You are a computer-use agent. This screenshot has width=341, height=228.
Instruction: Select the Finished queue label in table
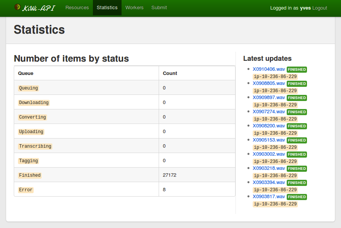point(30,175)
